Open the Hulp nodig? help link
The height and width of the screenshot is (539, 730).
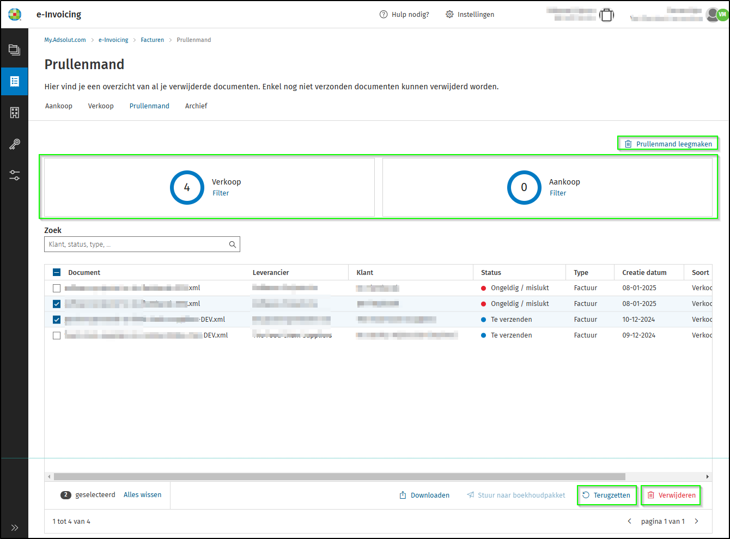coord(404,15)
